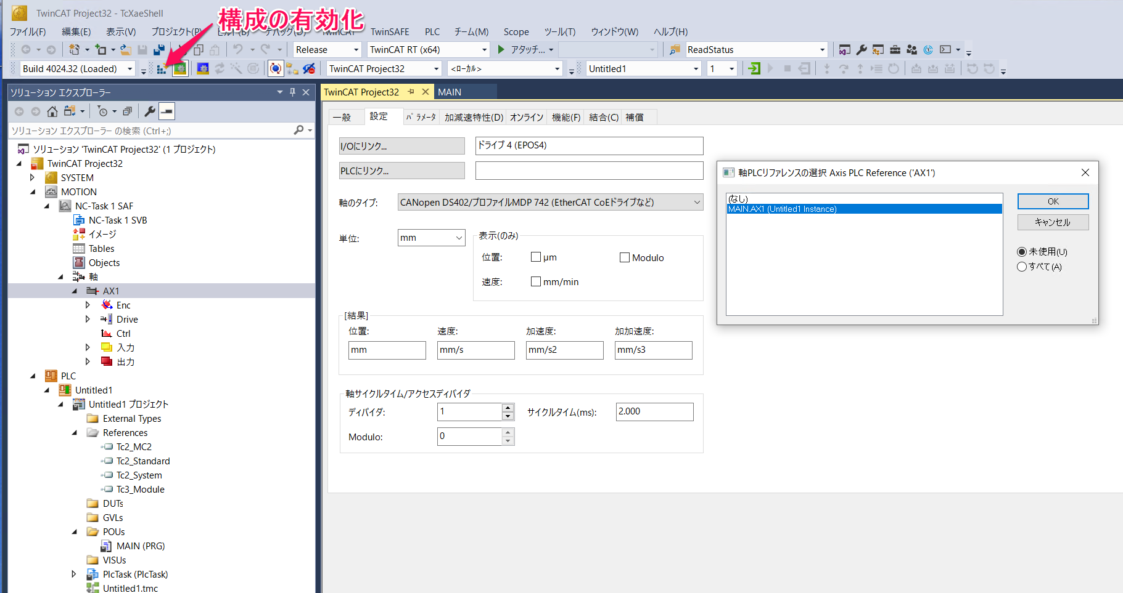Open the ファイル(F) menu
This screenshot has height=593, width=1123.
[28, 32]
